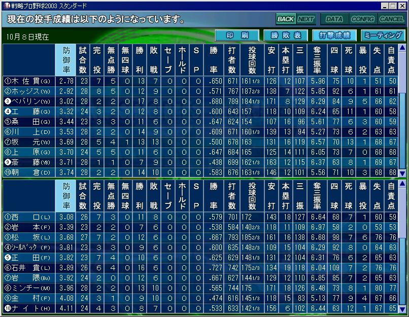Viewport: 409px width, 317px height.
Task: Click 自責点 header in top table
Action: 391,60
